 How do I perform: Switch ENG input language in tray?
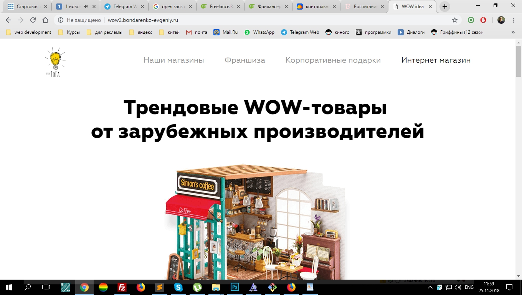pos(469,287)
